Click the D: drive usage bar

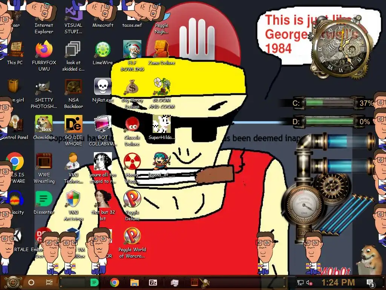point(330,122)
